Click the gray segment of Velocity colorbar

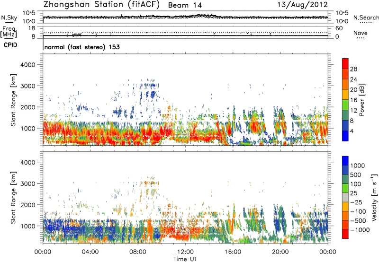[345, 198]
